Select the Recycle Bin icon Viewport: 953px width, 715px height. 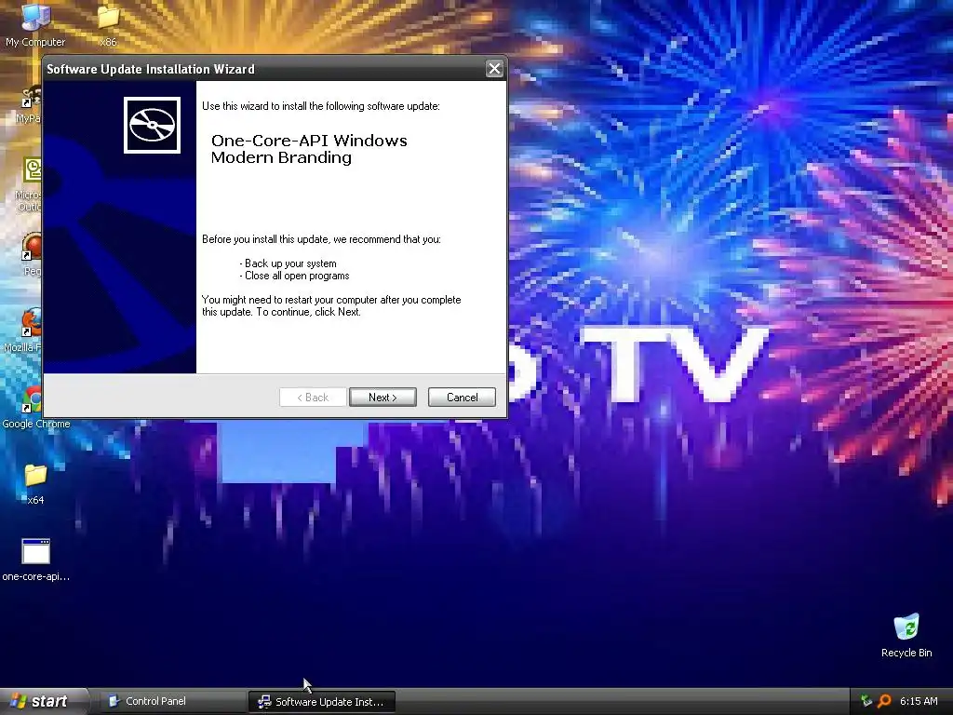pos(906,635)
